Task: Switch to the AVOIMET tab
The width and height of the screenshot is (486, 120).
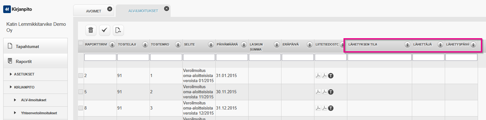Action: (94, 11)
